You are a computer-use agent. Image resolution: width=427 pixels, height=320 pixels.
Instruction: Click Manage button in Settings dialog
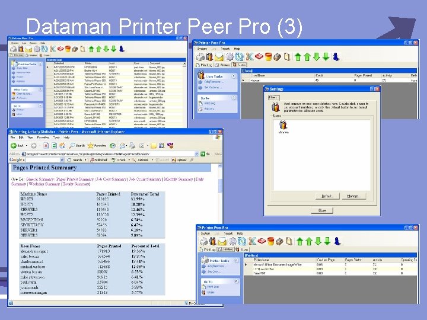pos(353,196)
